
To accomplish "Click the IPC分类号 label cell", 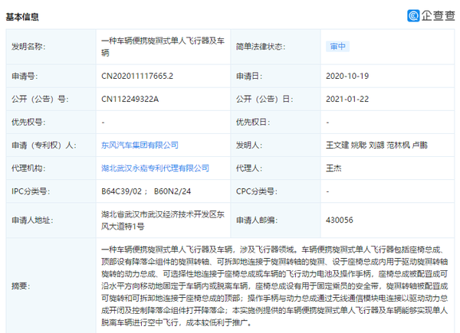I will point(51,191).
